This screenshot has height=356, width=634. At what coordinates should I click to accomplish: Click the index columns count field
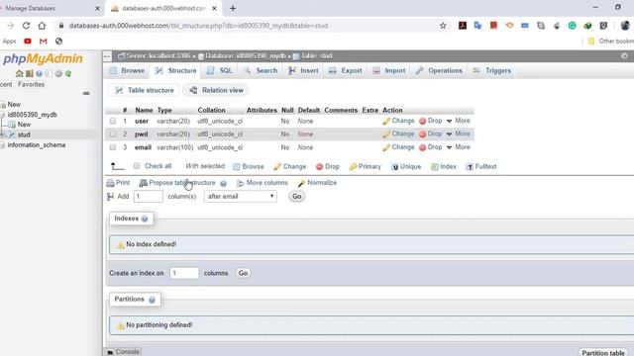tap(184, 273)
